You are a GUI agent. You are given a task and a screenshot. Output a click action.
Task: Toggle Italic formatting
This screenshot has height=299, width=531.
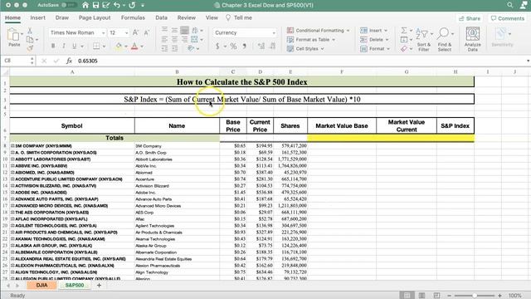pyautogui.click(x=63, y=47)
